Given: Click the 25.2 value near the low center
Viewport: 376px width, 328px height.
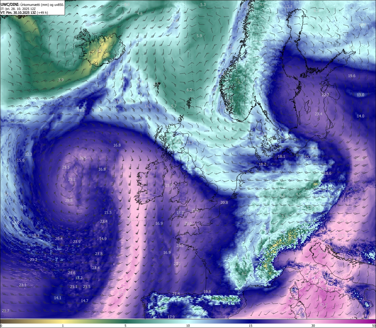Looking at the screenshot, I should click(x=72, y=179).
